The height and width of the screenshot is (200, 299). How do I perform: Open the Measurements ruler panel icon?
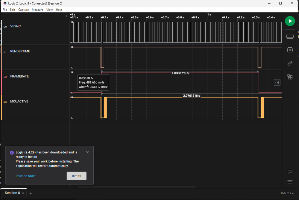(x=290, y=63)
